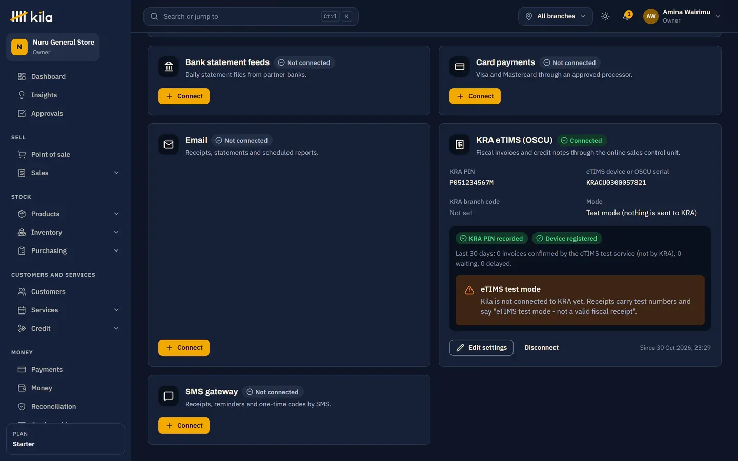The width and height of the screenshot is (738, 461).
Task: Click the SMS gateway chat bubble icon
Action: tap(169, 396)
